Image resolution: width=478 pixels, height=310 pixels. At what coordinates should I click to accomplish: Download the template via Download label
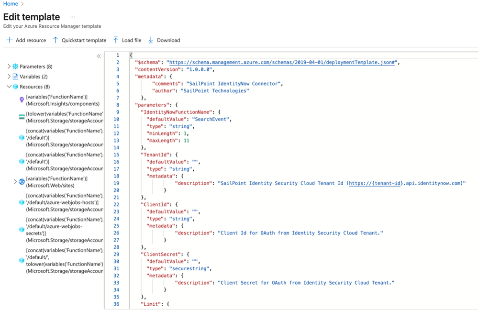coord(168,40)
